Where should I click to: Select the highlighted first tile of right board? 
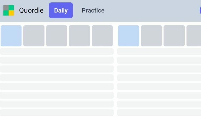[129, 36]
